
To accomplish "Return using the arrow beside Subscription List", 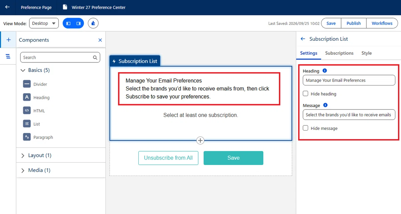I will pyautogui.click(x=303, y=39).
